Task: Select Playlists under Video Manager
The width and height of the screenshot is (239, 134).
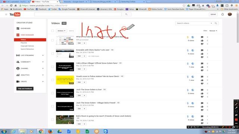Action: [x=24, y=43]
